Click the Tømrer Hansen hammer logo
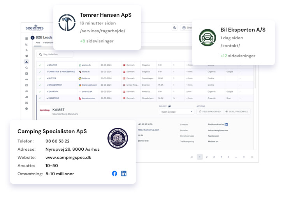This screenshot has width=283, height=197. 67,23
